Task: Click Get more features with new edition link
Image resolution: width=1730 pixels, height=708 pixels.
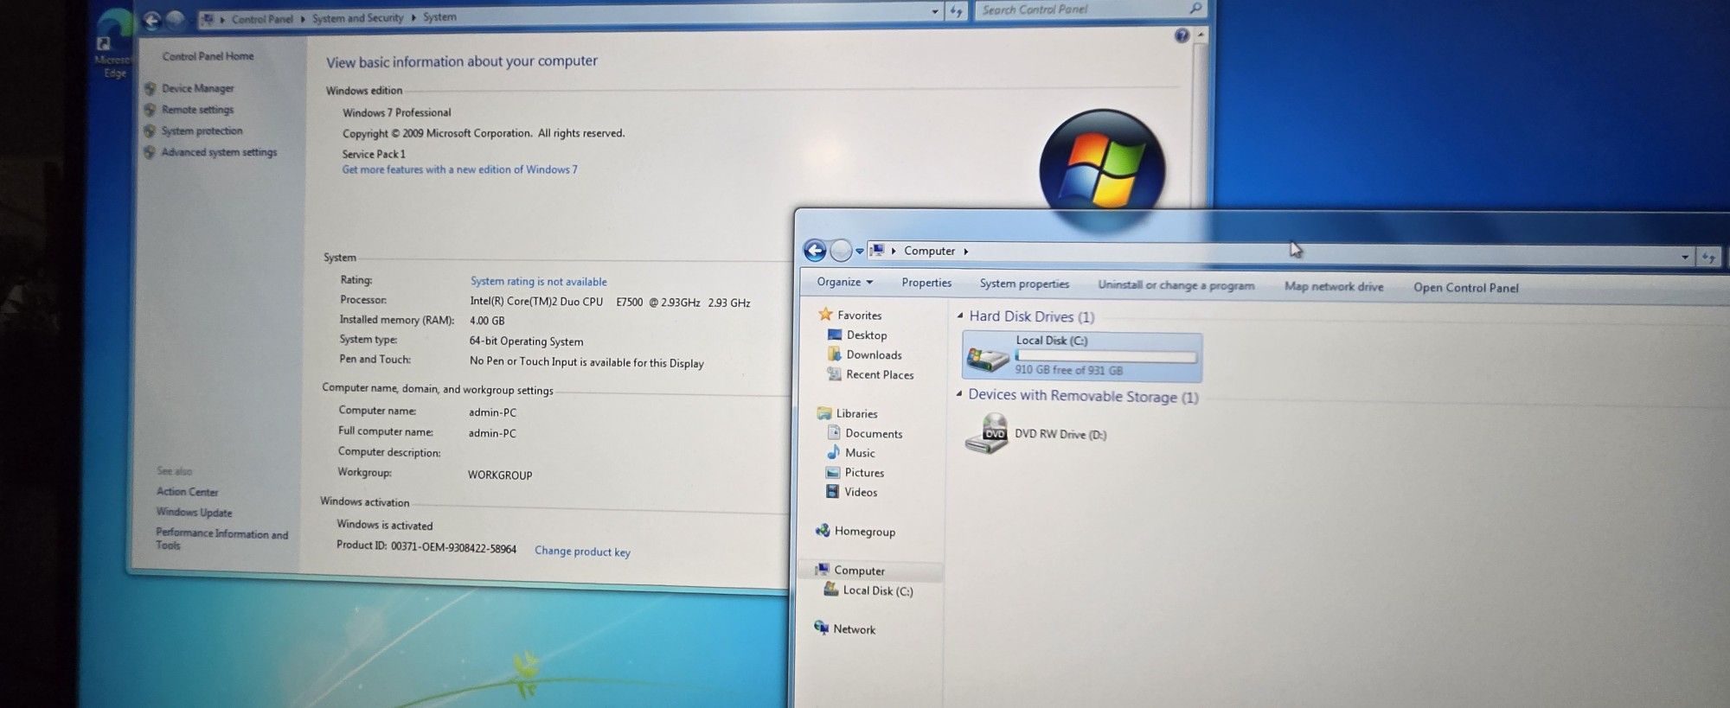Action: click(459, 169)
